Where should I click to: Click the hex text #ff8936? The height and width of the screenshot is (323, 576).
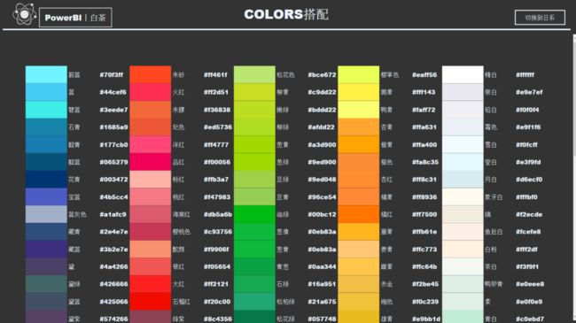pyautogui.click(x=424, y=196)
